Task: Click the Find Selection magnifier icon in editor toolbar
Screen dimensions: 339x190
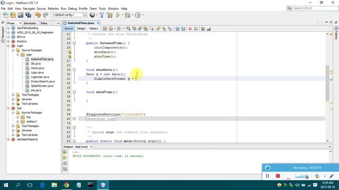Action: point(128,28)
